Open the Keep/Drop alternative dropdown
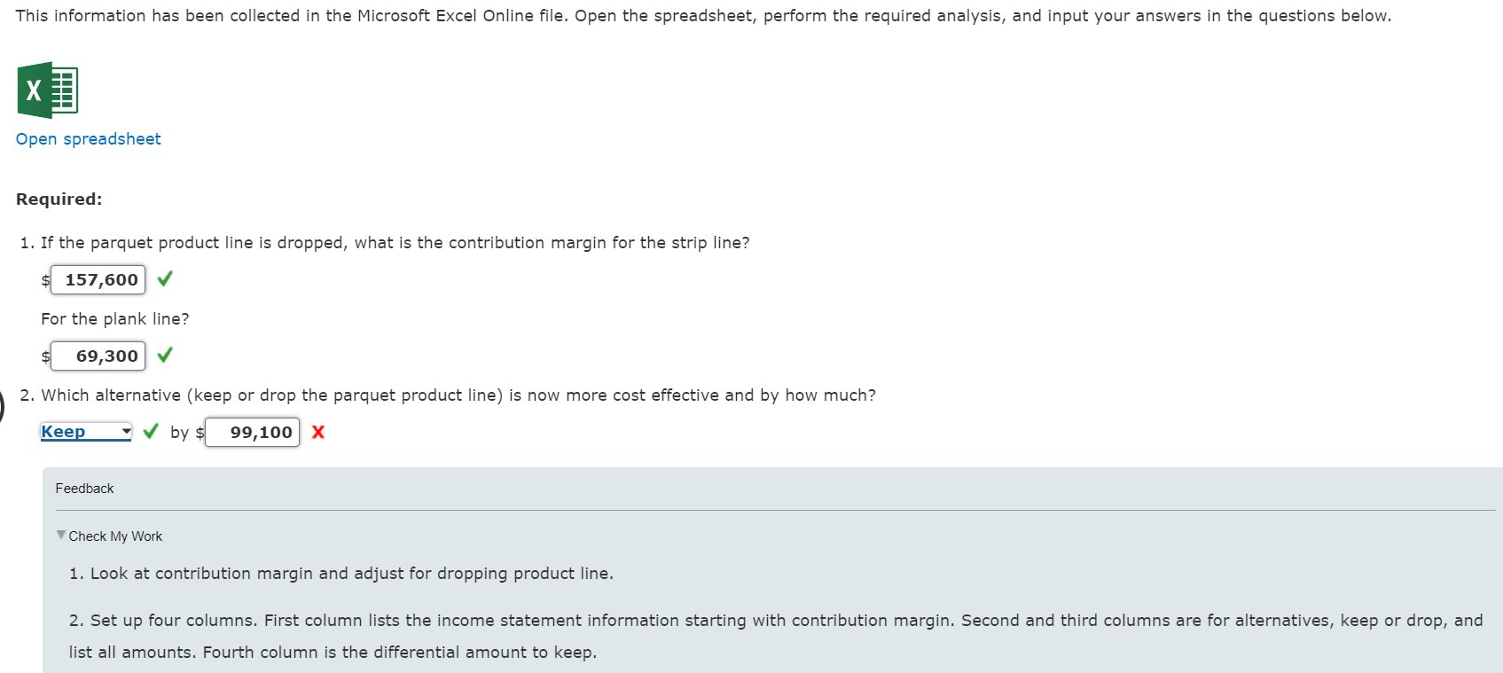Screen dimensions: 1503x673 [84, 431]
